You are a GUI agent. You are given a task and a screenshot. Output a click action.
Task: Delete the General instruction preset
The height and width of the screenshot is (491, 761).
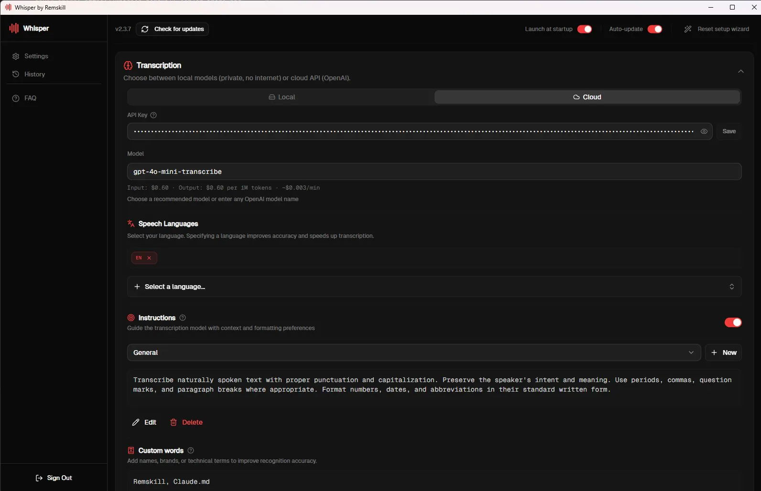[x=186, y=422]
